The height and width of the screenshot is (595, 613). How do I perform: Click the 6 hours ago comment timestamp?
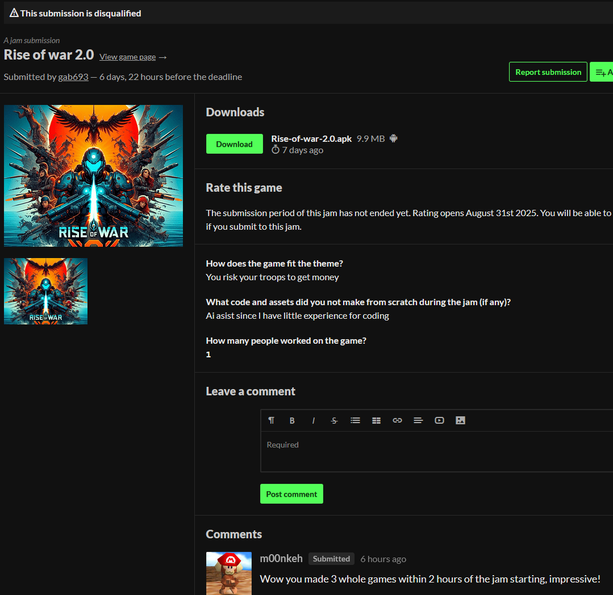click(x=383, y=559)
